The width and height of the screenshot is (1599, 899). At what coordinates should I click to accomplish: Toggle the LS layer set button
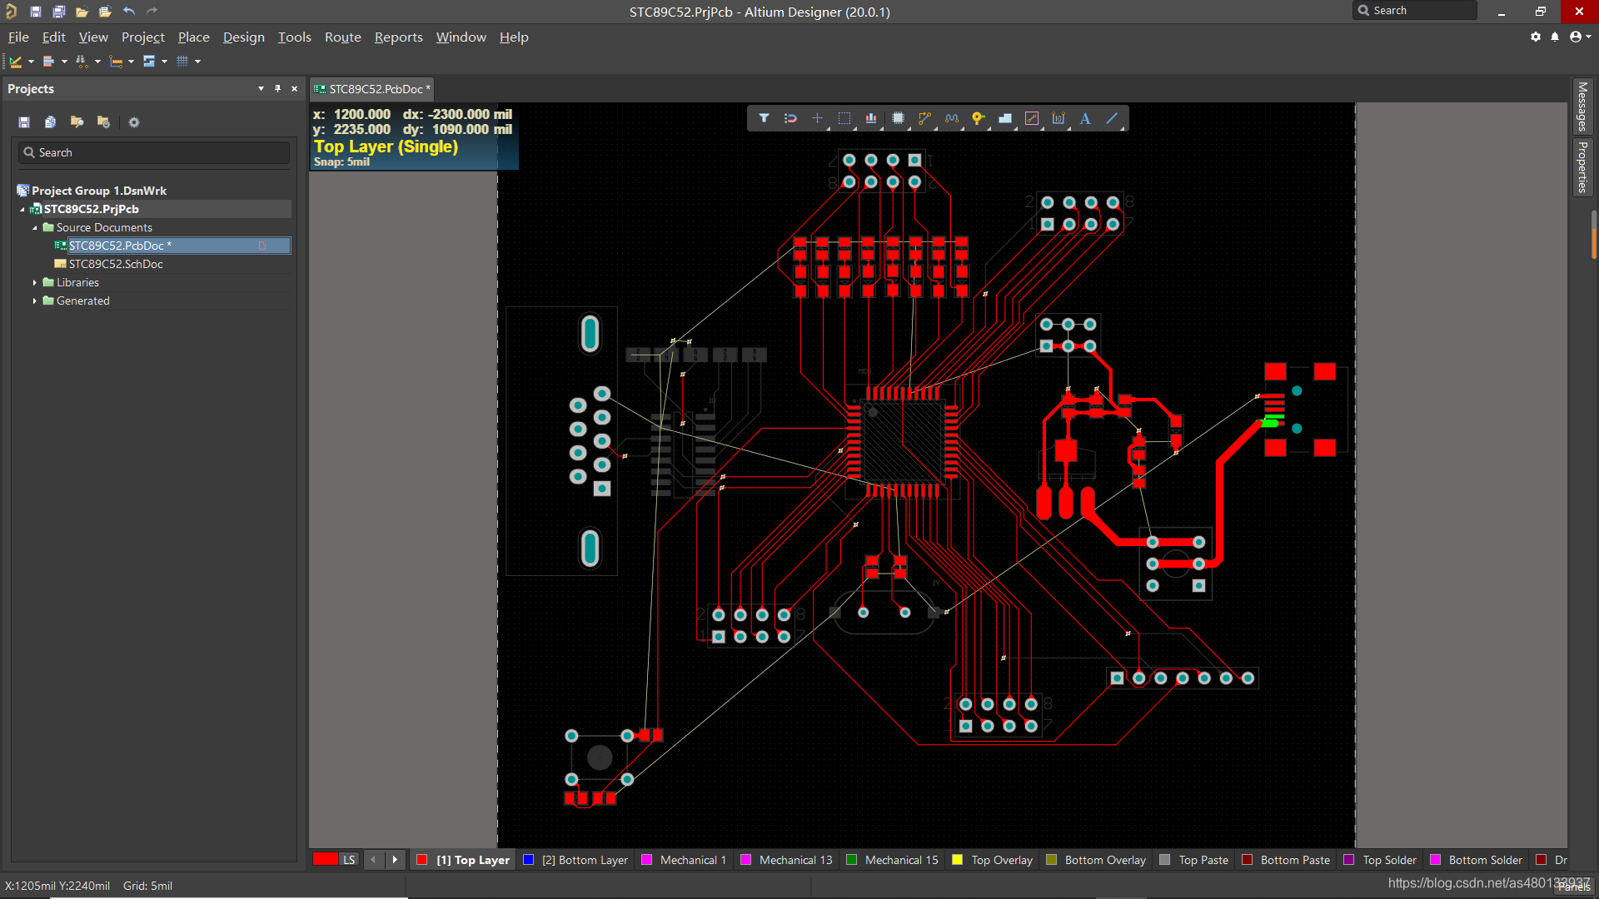pyautogui.click(x=349, y=860)
